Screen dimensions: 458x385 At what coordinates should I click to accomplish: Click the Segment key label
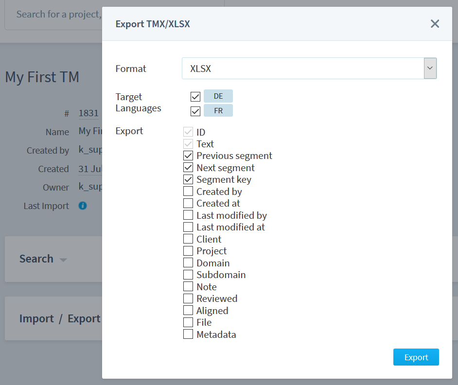pos(224,180)
